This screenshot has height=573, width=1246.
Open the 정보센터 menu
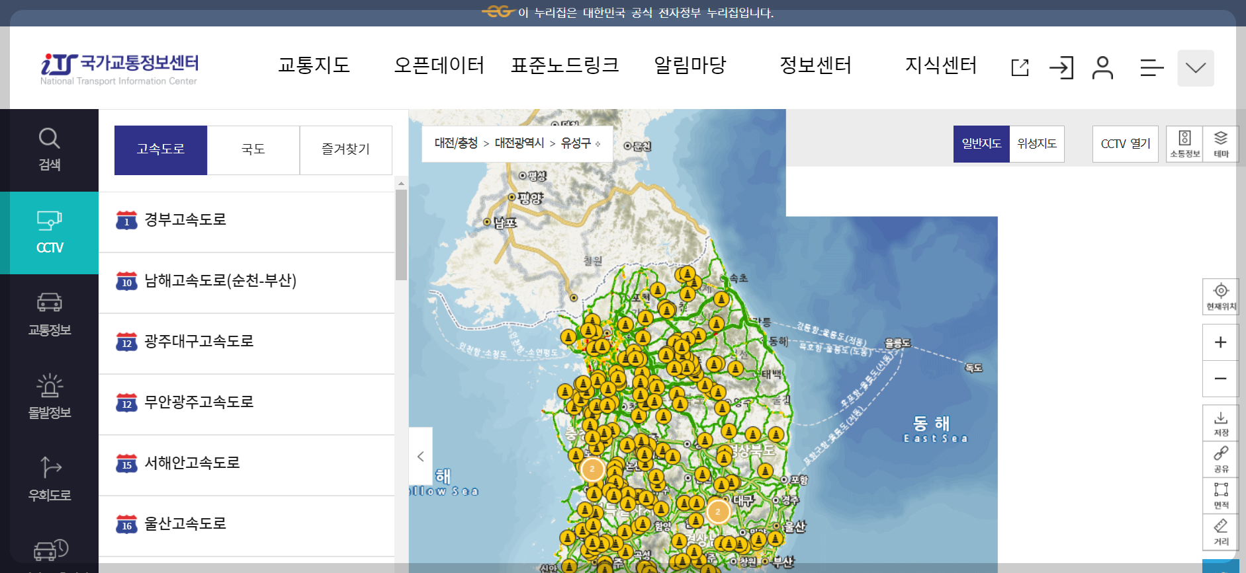point(815,65)
